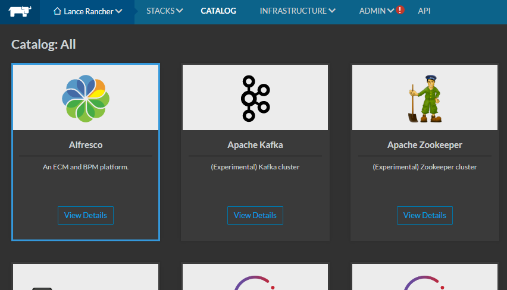
Task: View Details for Apache Kafka
Action: (255, 215)
